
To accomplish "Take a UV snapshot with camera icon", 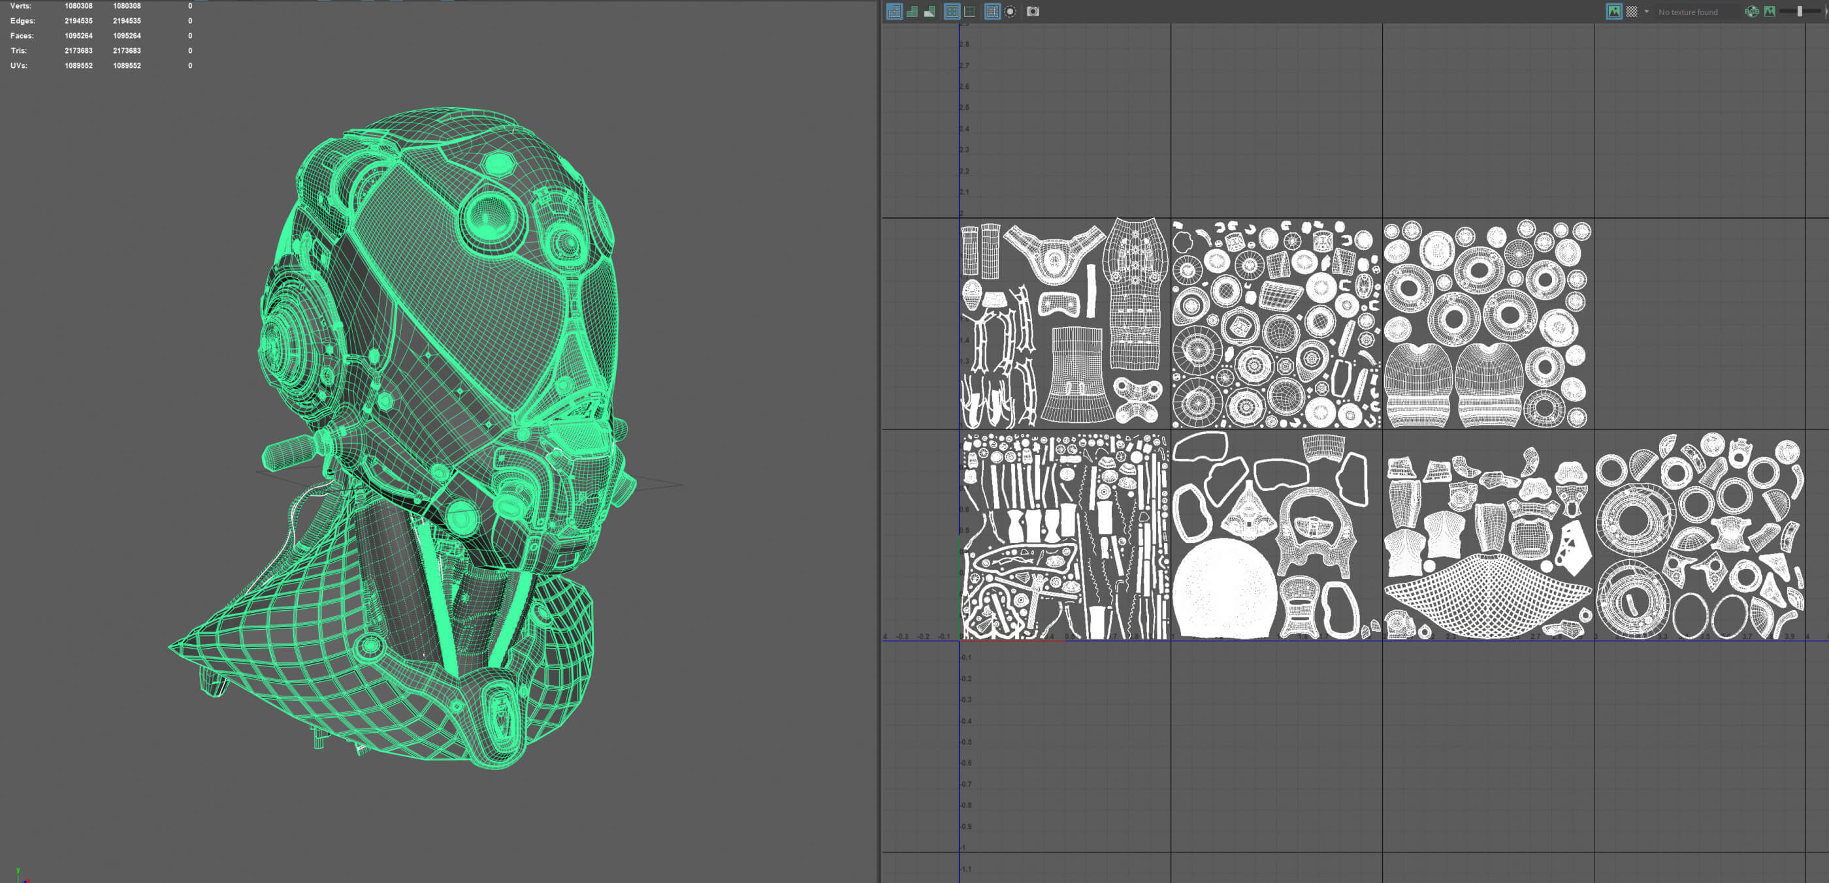I will 1033,11.
